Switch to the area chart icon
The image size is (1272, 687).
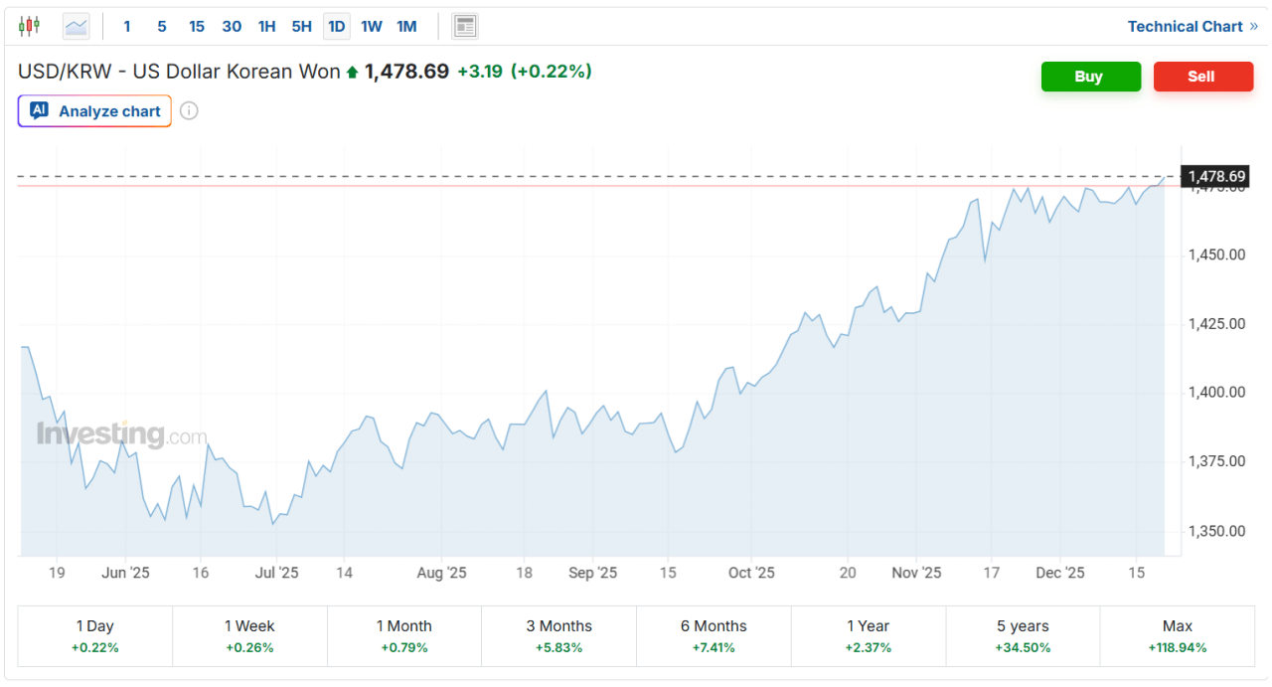77,26
